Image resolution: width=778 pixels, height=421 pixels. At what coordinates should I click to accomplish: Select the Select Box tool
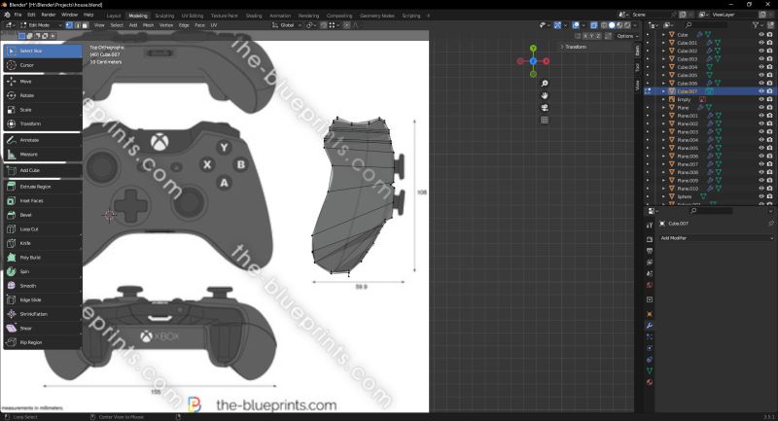(43, 52)
